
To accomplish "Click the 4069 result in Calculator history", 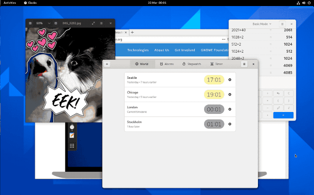I will [288, 65].
